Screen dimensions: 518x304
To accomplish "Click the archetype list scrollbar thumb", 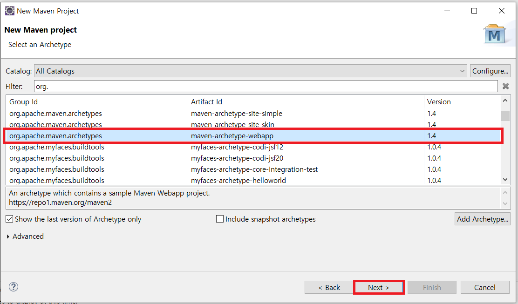I will click(x=505, y=116).
